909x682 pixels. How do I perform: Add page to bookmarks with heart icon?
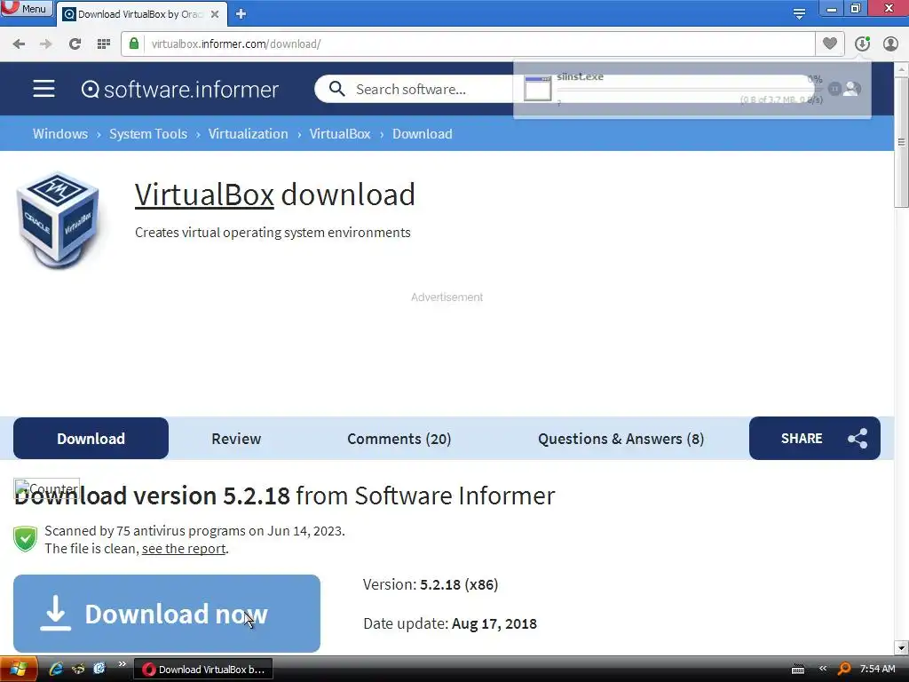(x=830, y=44)
